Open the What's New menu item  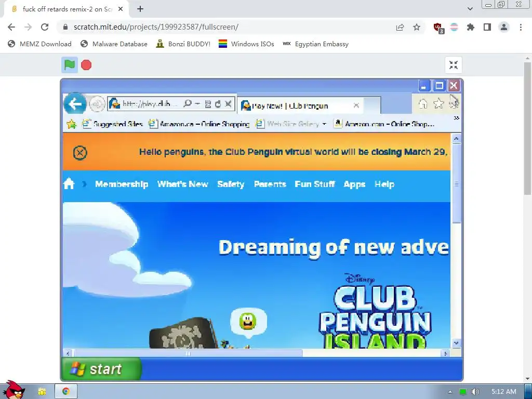point(182,184)
